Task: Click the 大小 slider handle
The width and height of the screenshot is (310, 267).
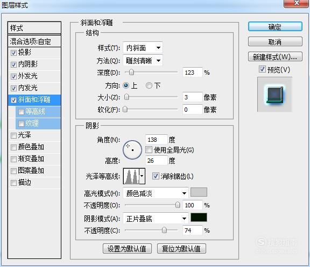Action: [x=126, y=97]
